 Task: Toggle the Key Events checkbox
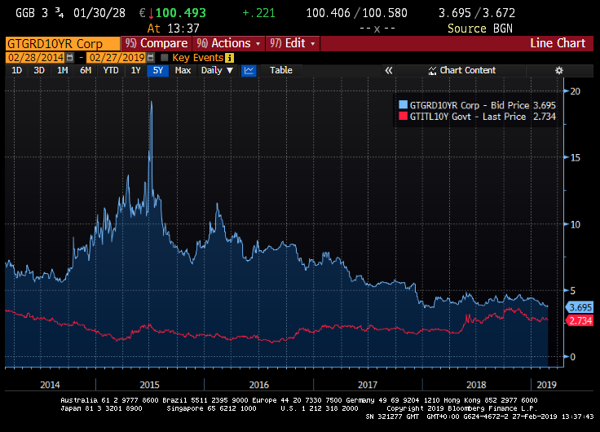(165, 58)
